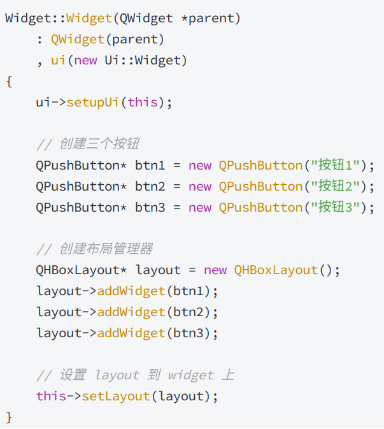Click the new keyword before Ui::Widget
The image size is (384, 429).
click(85, 61)
